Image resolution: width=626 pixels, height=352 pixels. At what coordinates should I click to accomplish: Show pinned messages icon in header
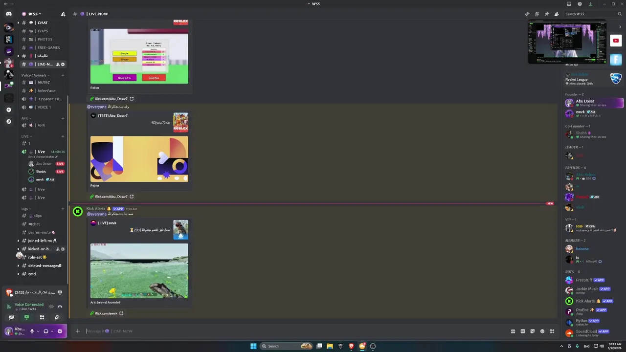(x=547, y=14)
